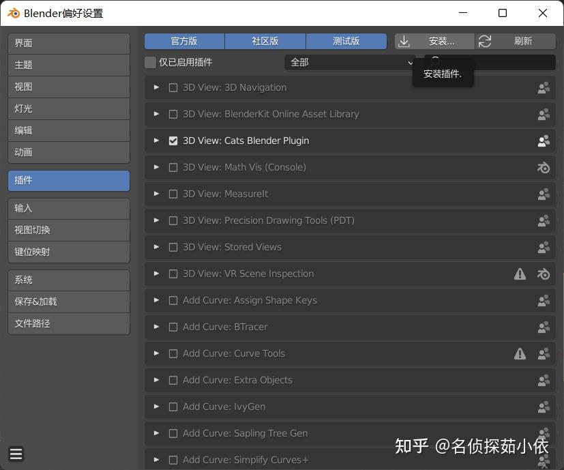Image resolution: width=564 pixels, height=470 pixels.
Task: Click the 刷新 button
Action: click(x=523, y=41)
